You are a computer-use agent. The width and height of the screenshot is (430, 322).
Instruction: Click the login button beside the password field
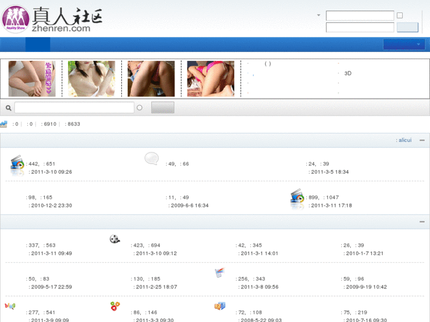(408, 27)
